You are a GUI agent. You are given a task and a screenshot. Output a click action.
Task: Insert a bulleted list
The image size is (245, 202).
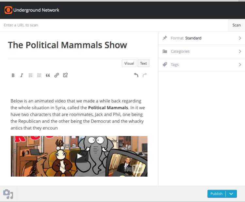[x=30, y=75]
